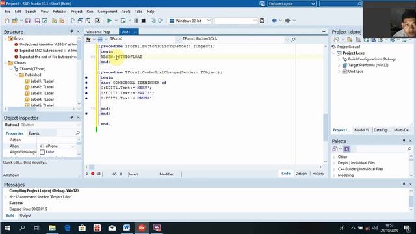Switch to the Welcome Page tab
Viewport: 416px width, 234px height.
98,32
